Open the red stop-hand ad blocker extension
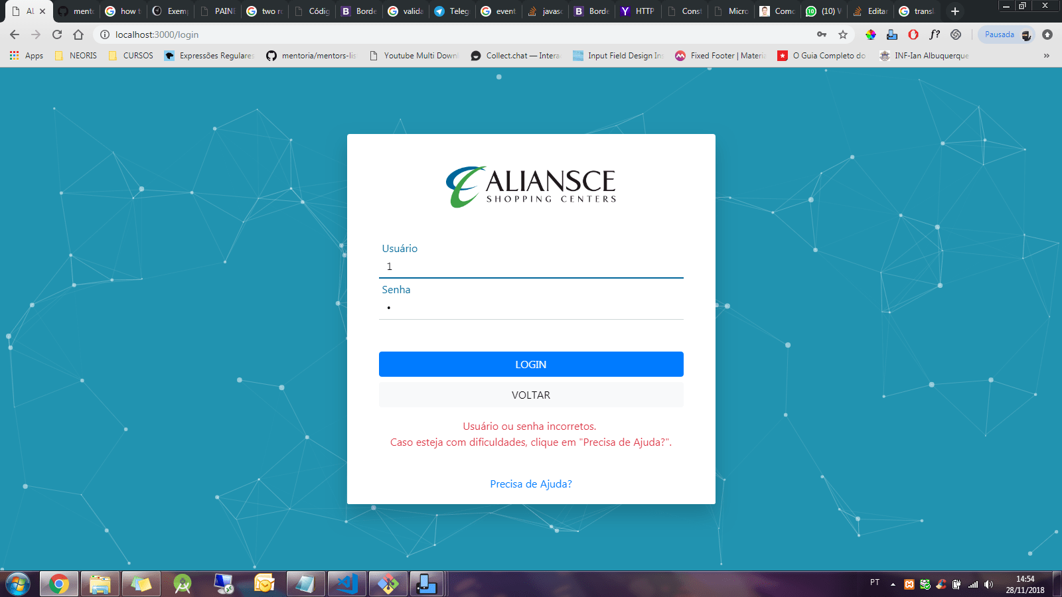The image size is (1062, 597). pyautogui.click(x=913, y=34)
